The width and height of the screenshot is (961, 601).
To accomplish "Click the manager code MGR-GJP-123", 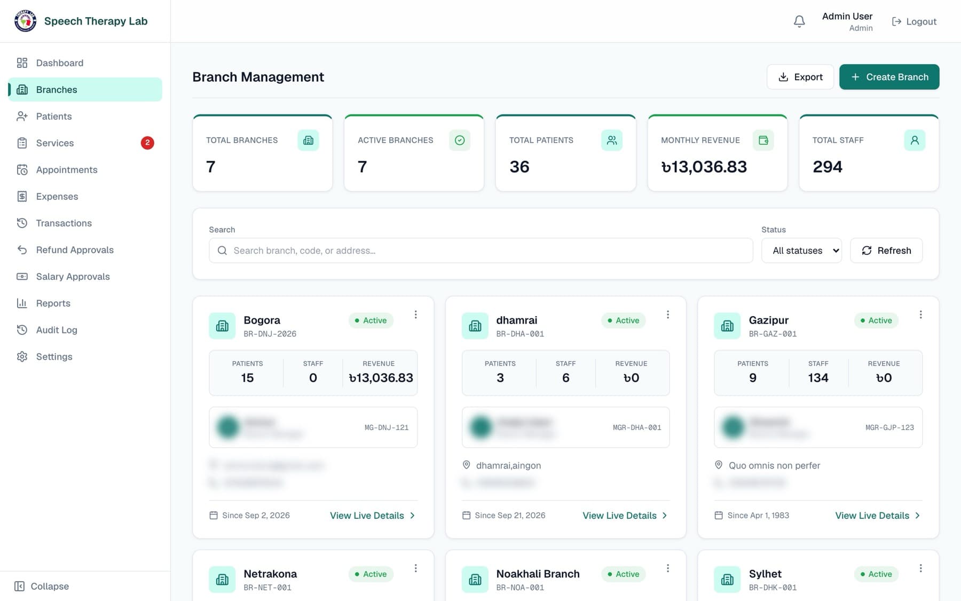I will [889, 427].
